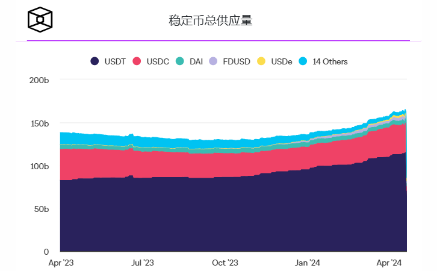This screenshot has height=271, width=437.
Task: Click the 100b y-axis label
Action: [39, 166]
